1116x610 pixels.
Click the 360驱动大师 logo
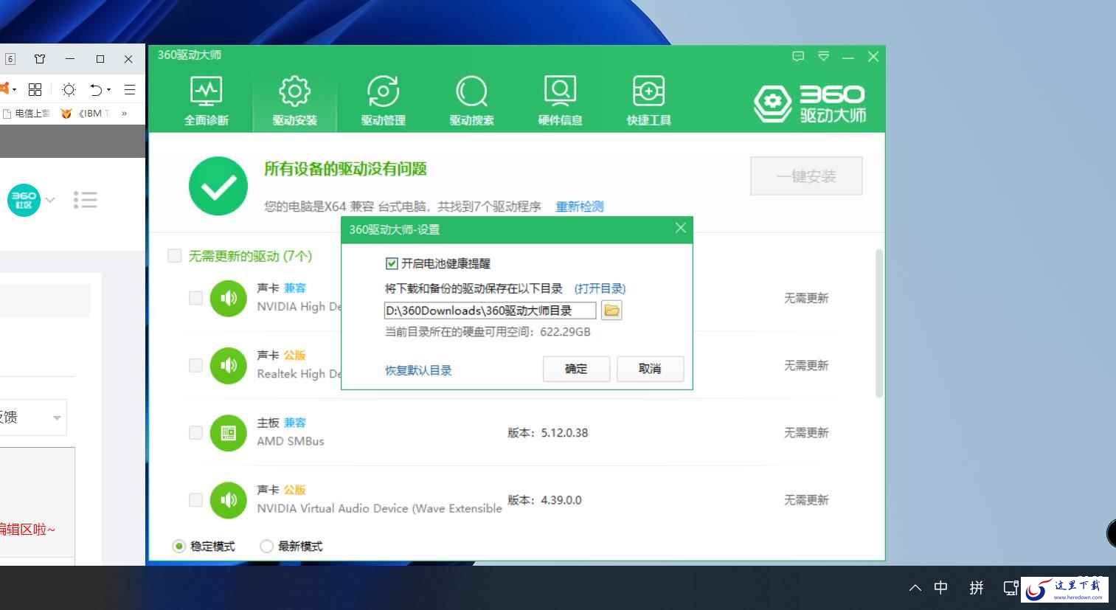tap(810, 103)
